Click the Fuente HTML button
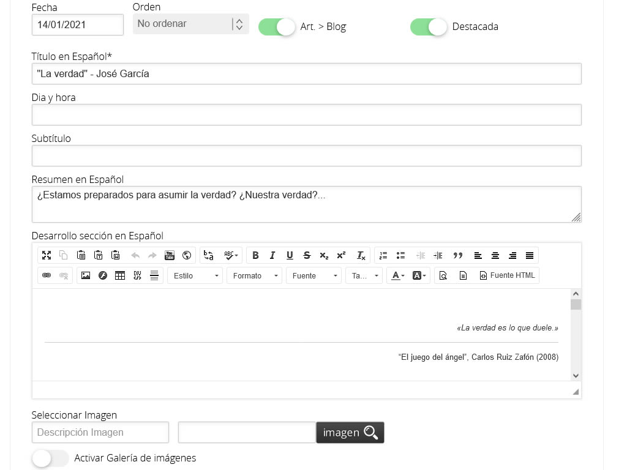Screen dimensions: 627x470 click(507, 276)
